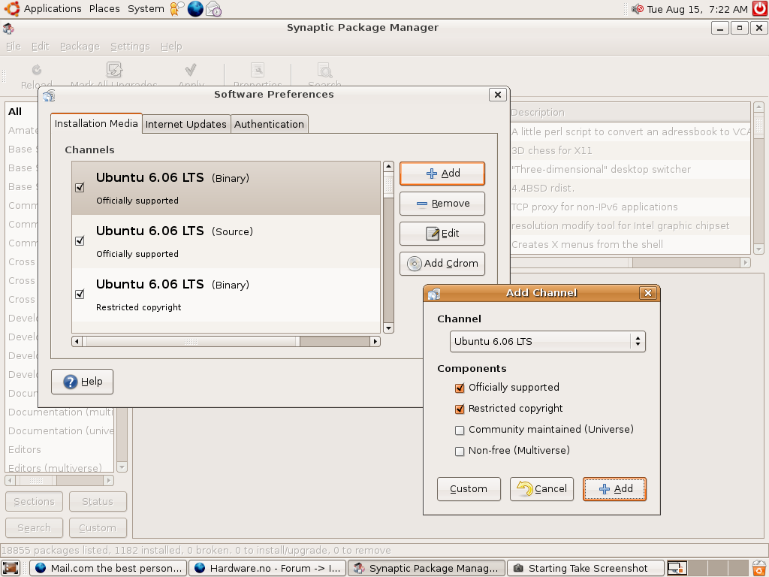Toggle Restricted copyright component checkbox
This screenshot has width=769, height=577.
[x=460, y=409]
